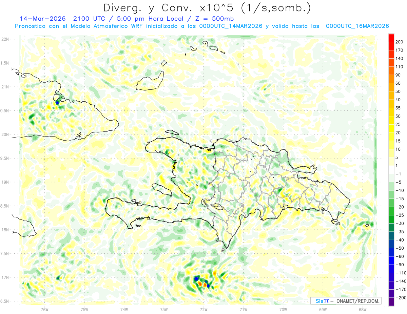Click the "73W" longitude label
The image size is (407, 314).
tap(163, 310)
